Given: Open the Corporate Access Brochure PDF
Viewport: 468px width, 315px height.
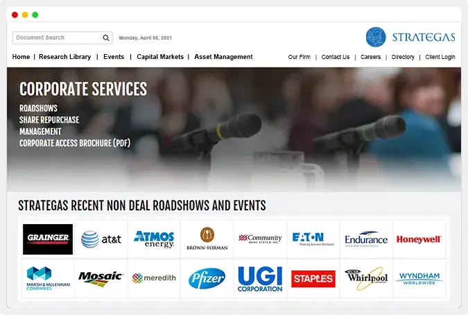Looking at the screenshot, I should (x=75, y=143).
